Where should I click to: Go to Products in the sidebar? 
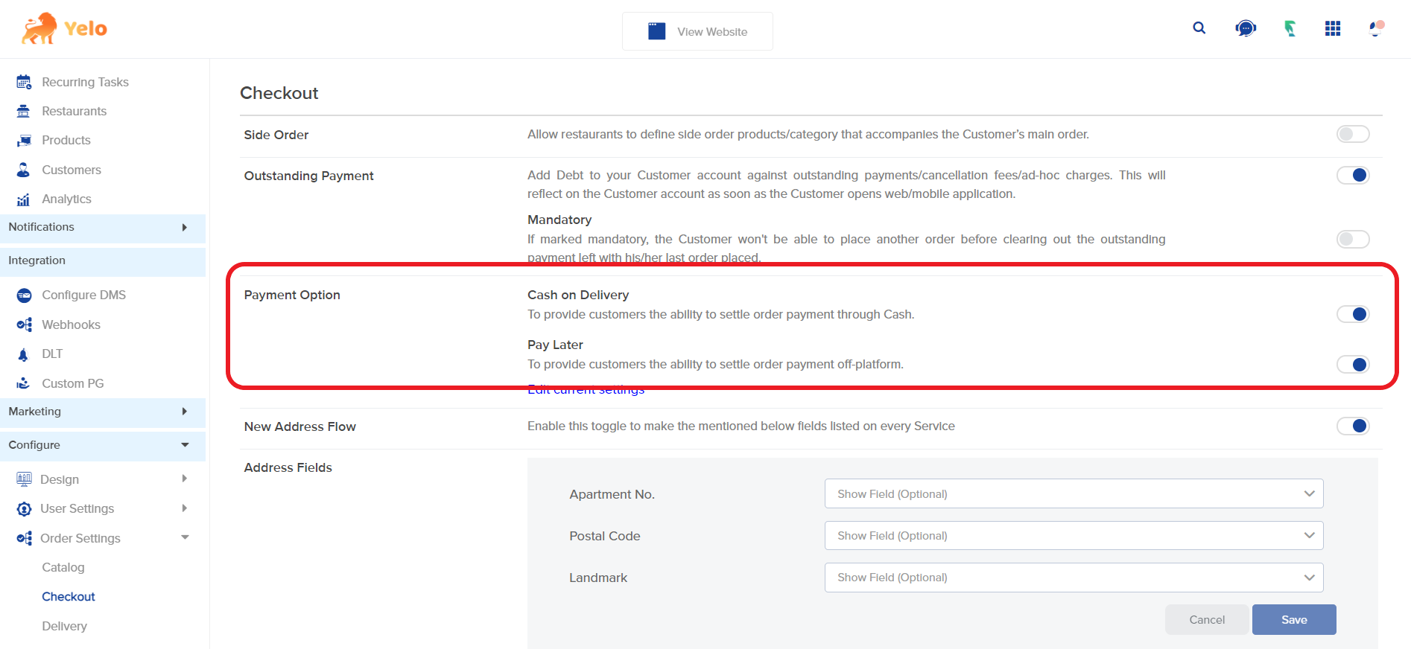66,140
